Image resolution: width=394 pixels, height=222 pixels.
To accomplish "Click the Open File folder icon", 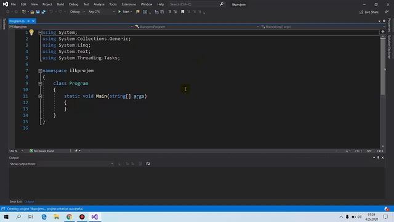I will [32, 12].
